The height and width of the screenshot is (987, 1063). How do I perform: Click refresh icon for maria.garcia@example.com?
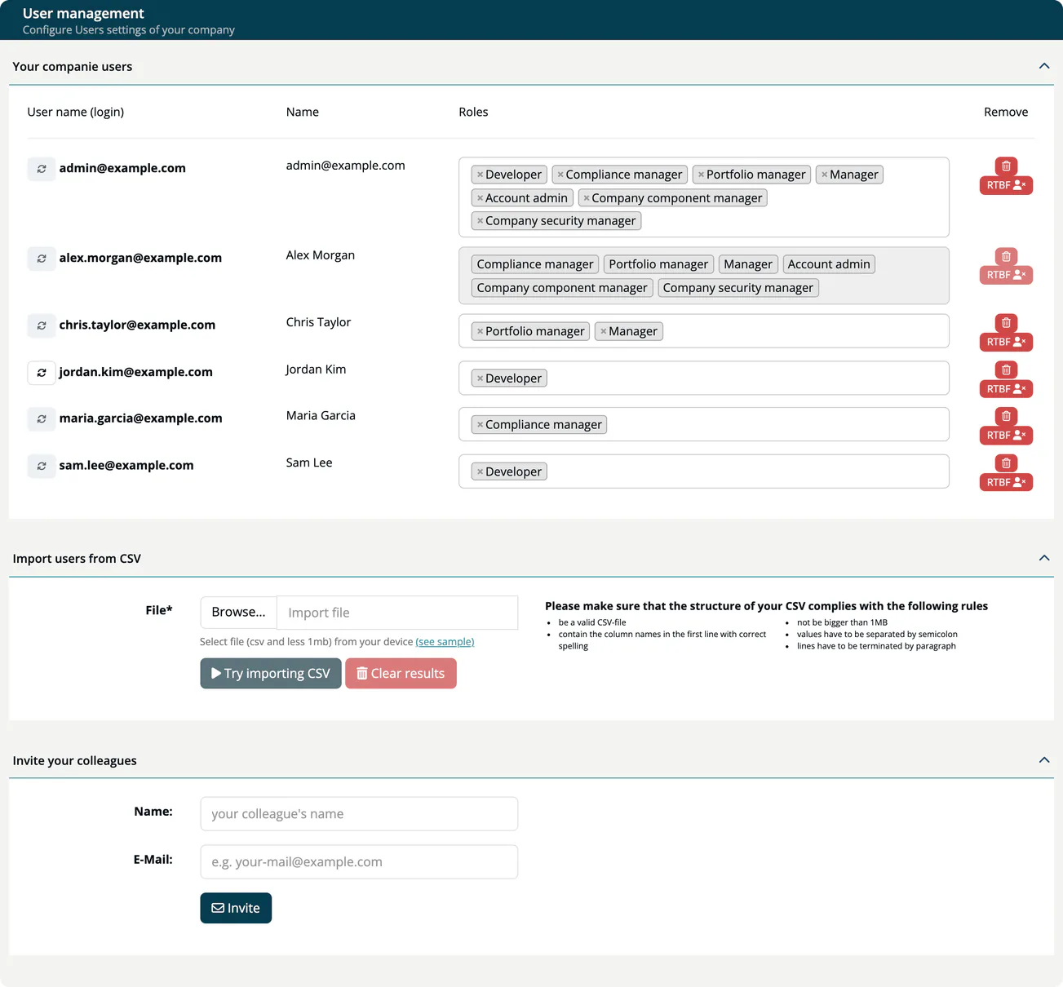(42, 419)
